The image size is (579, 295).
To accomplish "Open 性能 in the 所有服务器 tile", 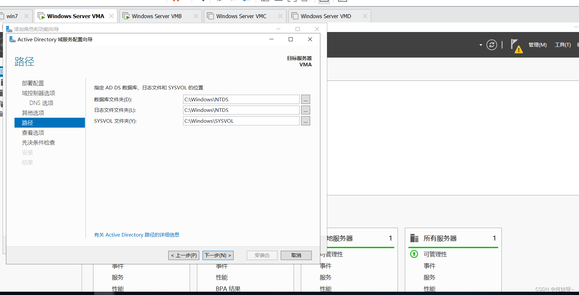I will pos(430,289).
